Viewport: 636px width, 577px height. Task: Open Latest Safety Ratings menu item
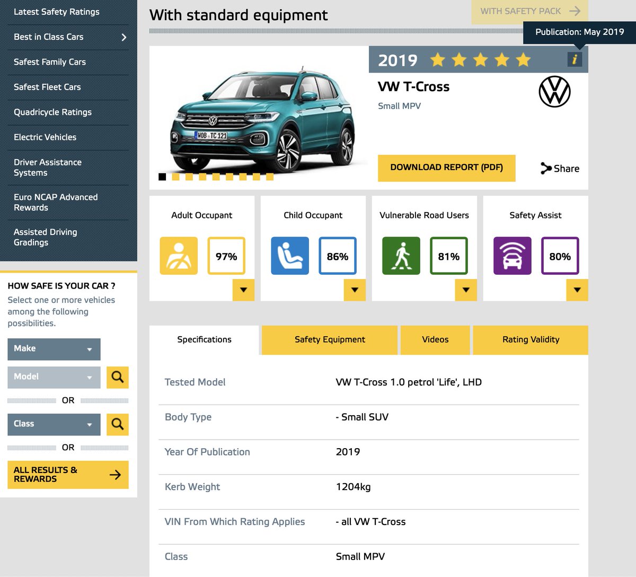click(x=68, y=12)
